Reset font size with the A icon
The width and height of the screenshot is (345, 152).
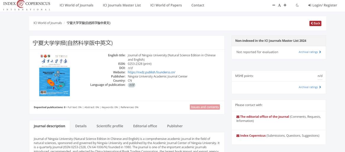pyautogui.click(x=279, y=5)
